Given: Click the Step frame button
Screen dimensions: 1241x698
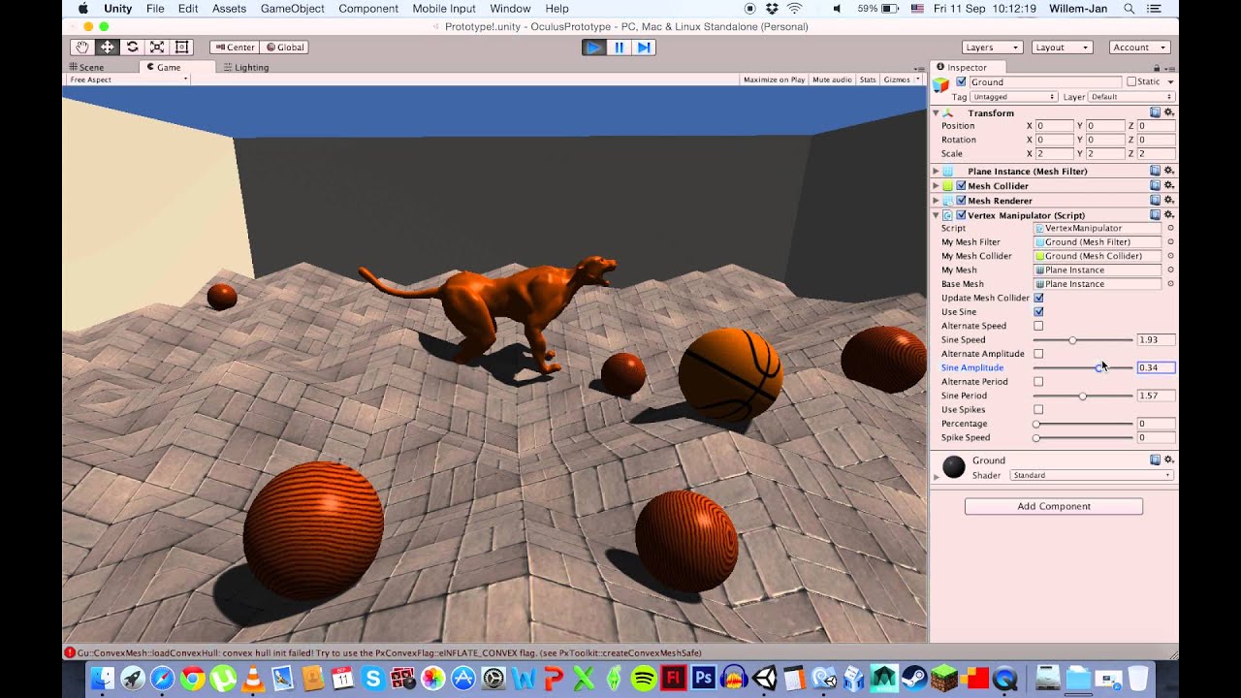Looking at the screenshot, I should (644, 47).
